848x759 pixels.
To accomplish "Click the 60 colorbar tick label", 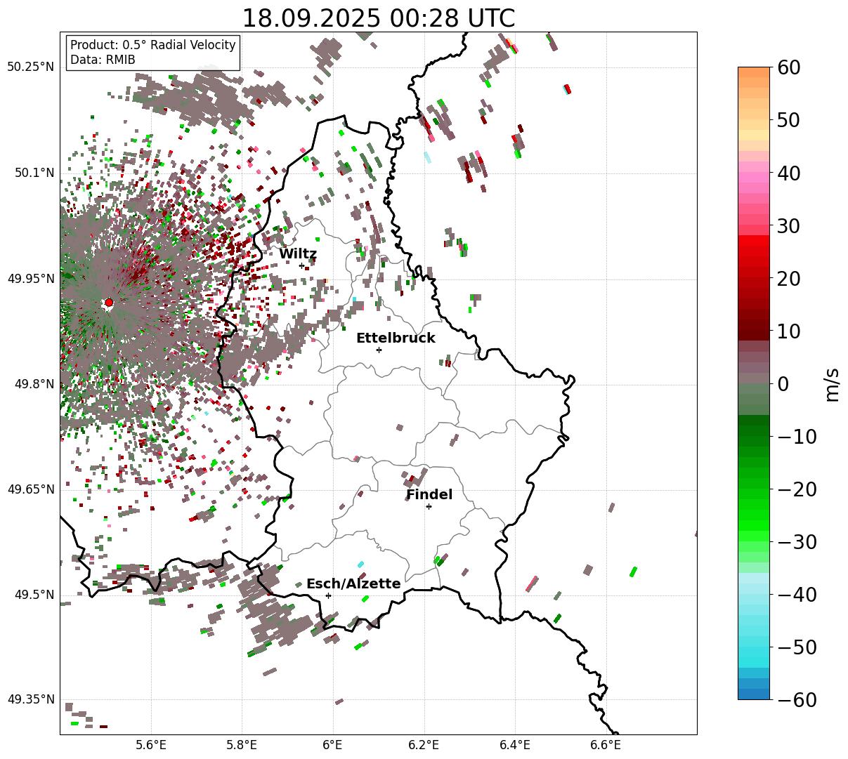I will [790, 67].
